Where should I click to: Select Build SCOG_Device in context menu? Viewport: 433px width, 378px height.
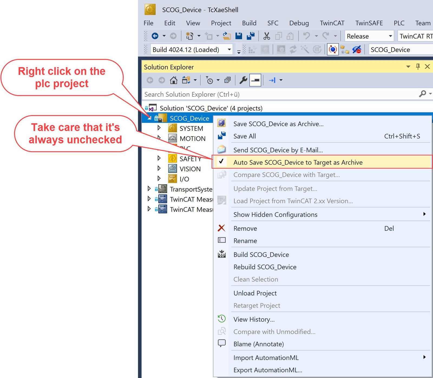pos(322,255)
